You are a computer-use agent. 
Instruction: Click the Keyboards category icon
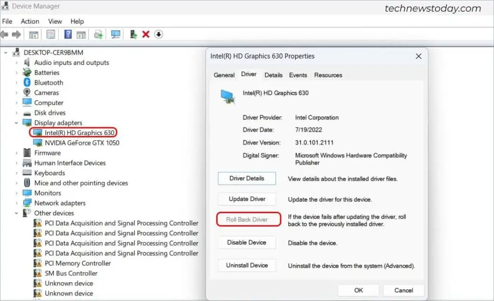pyautogui.click(x=27, y=173)
